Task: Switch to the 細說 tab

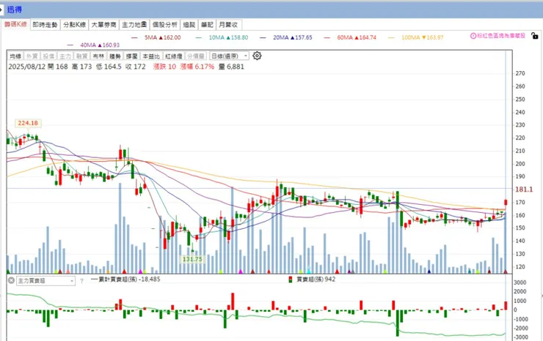Action: (189, 25)
